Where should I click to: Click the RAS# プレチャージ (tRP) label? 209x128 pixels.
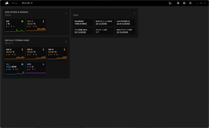[x=124, y=30]
